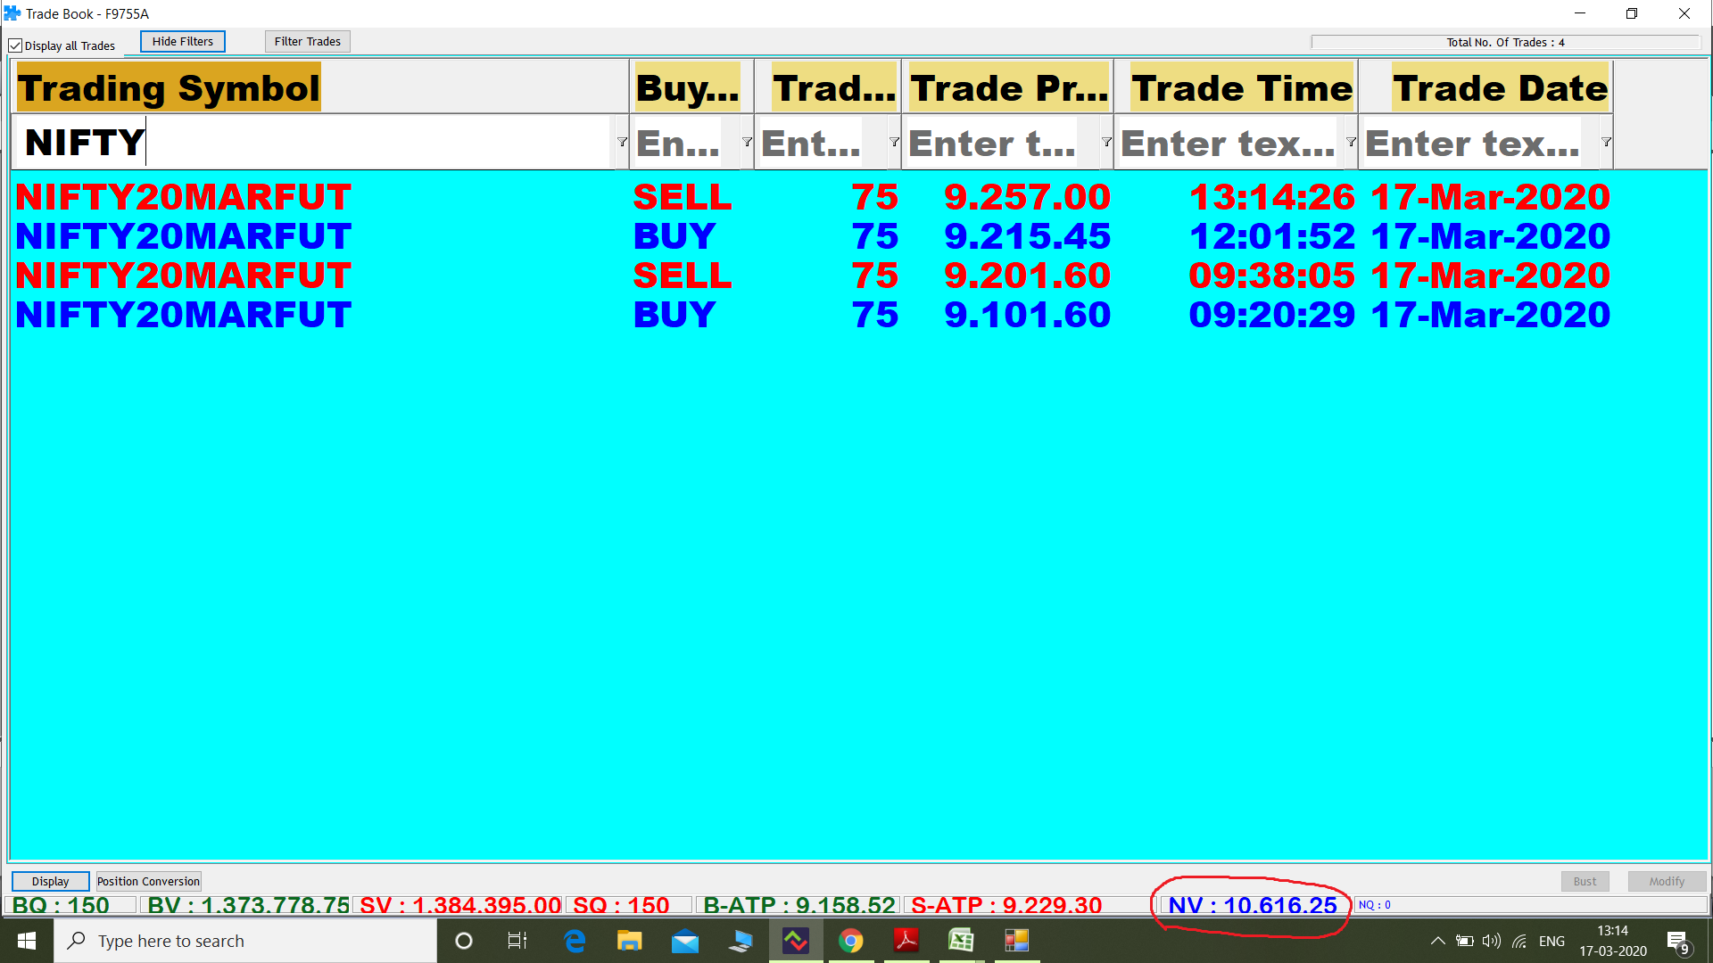Screen dimensions: 1713x963
Task: Open the volume control in system tray
Action: coord(1491,941)
